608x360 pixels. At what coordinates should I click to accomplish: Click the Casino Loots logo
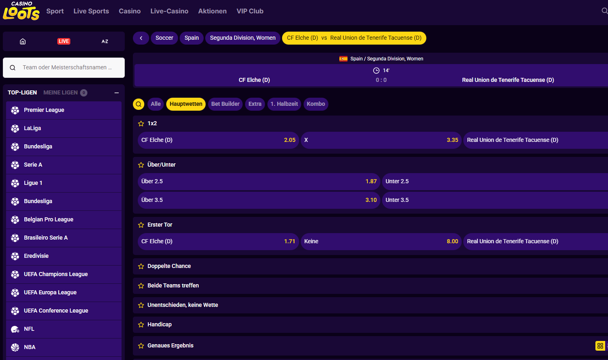(x=21, y=11)
